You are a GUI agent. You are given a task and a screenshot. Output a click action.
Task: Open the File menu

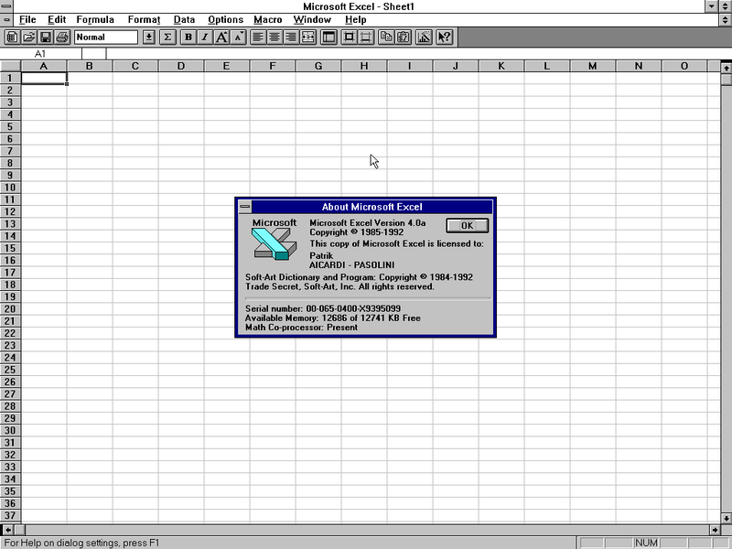tap(27, 19)
